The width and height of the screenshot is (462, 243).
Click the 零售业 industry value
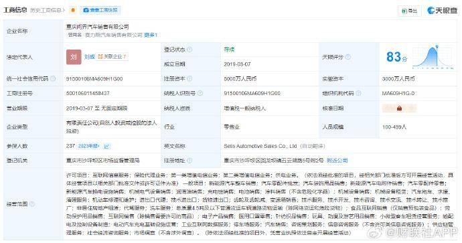click(232, 127)
